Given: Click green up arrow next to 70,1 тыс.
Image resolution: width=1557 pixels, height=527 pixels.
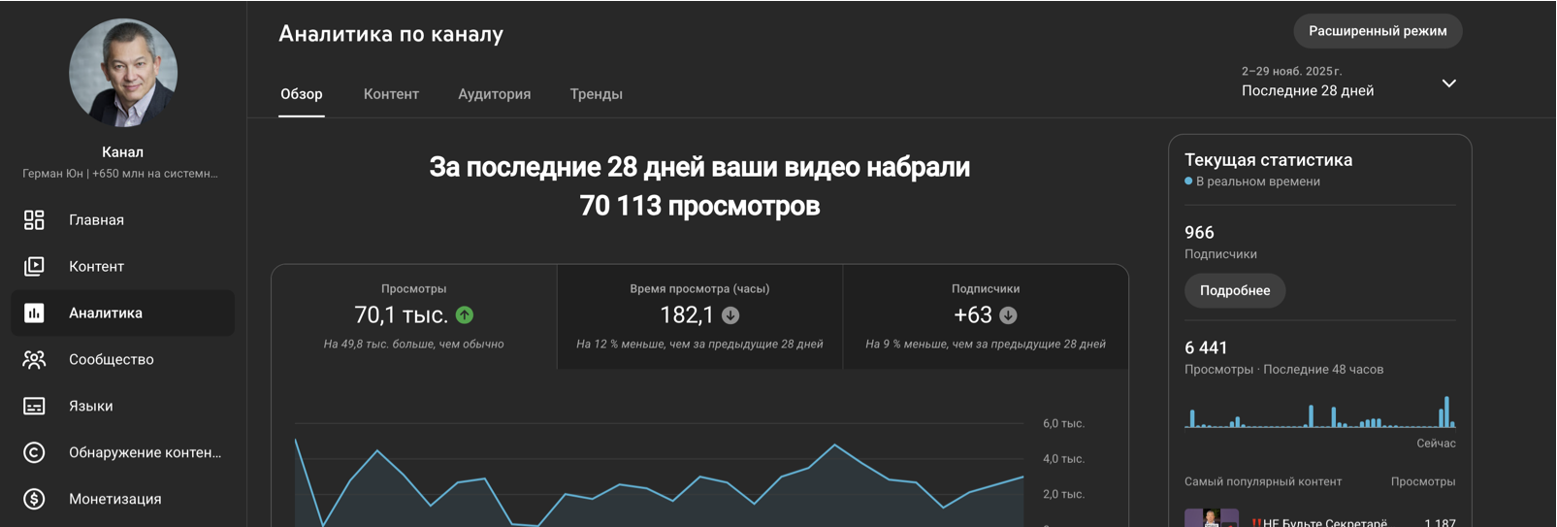Looking at the screenshot, I should point(465,315).
